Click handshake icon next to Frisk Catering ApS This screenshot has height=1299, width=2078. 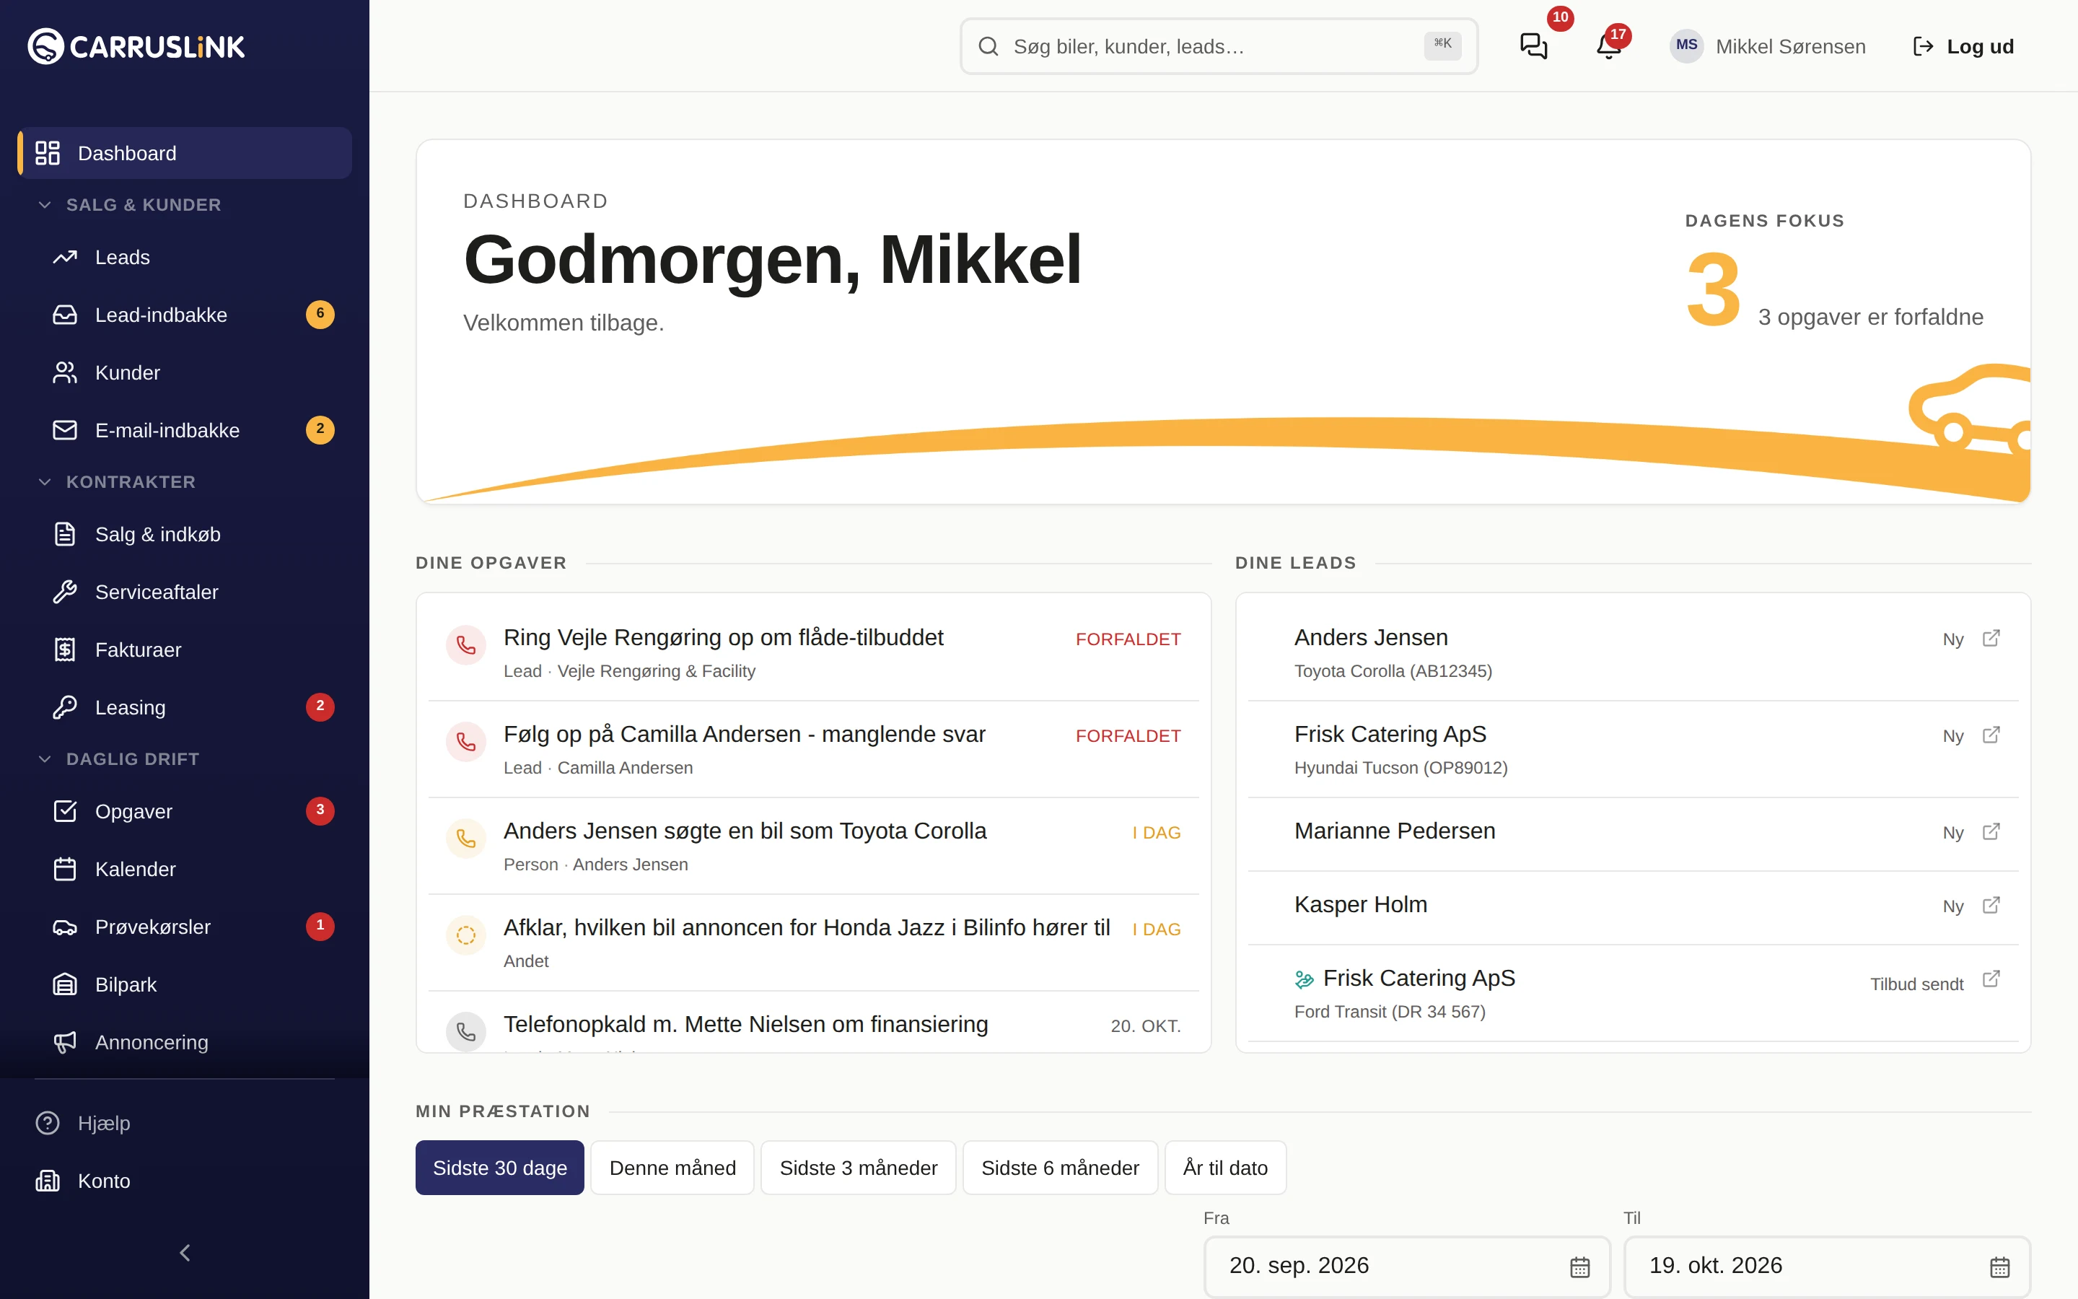coord(1305,979)
